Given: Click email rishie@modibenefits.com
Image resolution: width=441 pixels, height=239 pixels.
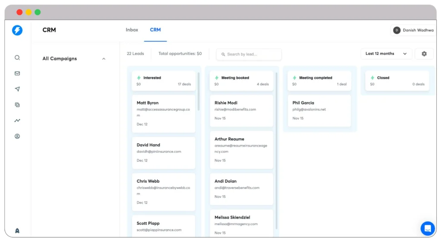Looking at the screenshot, I should [235, 109].
